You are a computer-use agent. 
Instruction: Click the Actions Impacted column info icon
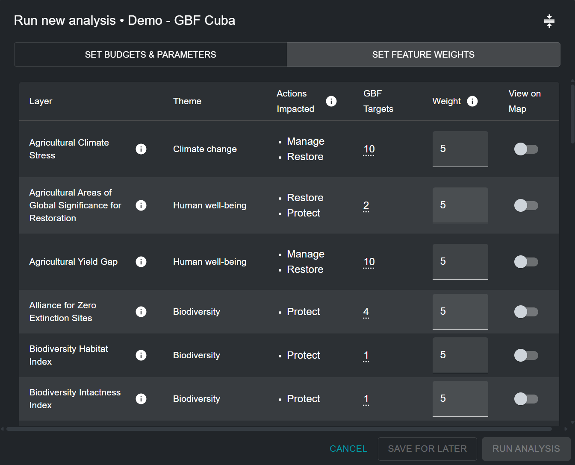[331, 101]
